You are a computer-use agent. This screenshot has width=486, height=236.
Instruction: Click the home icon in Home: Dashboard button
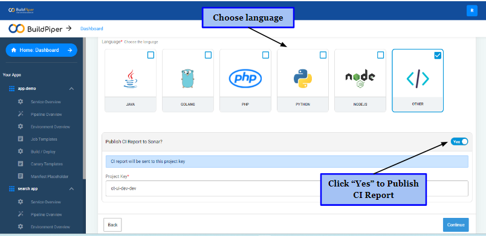[14, 50]
